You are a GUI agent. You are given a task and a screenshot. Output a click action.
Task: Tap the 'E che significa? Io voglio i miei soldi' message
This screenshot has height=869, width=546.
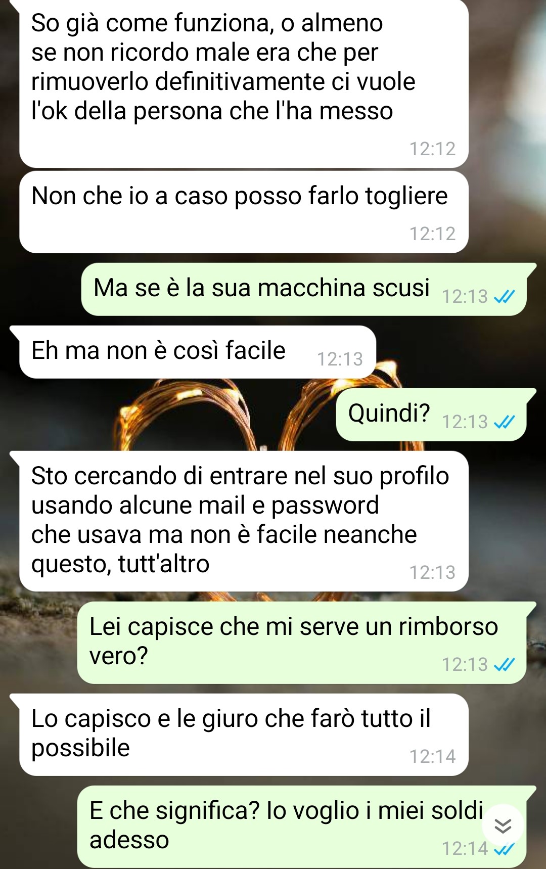302,827
